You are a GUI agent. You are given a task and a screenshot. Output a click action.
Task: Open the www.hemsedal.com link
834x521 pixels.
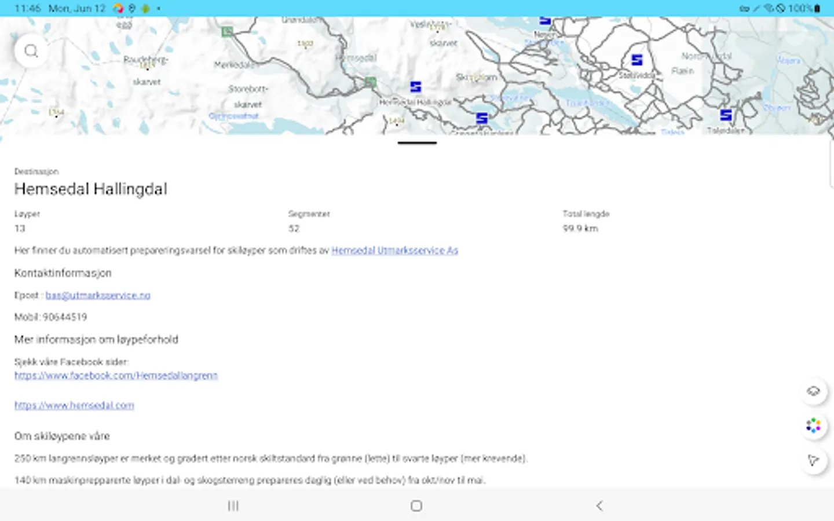(74, 405)
